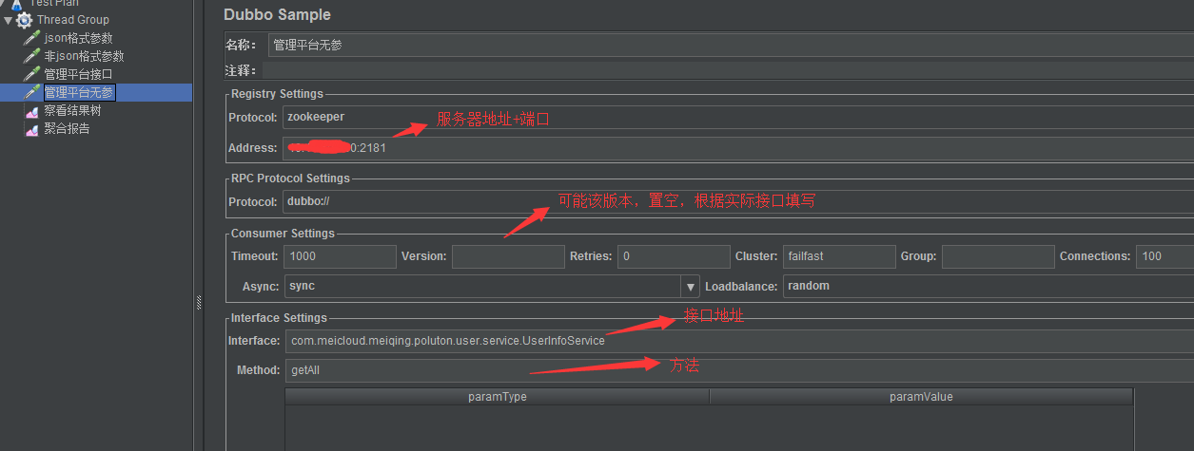Screen dimensions: 1194x451
Task: Click the paramType column header
Action: 498,397
